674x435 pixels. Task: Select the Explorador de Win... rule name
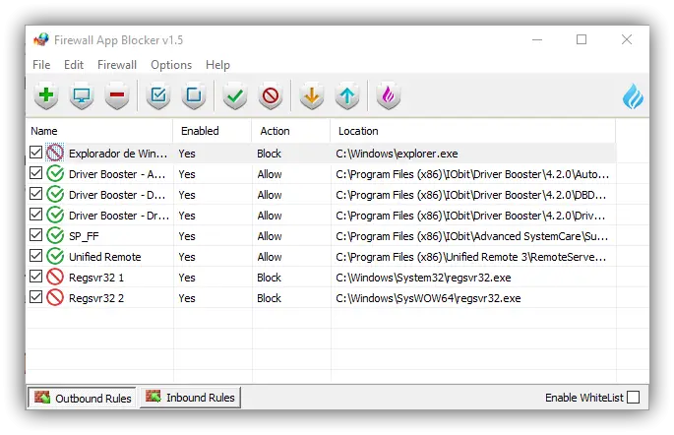118,154
